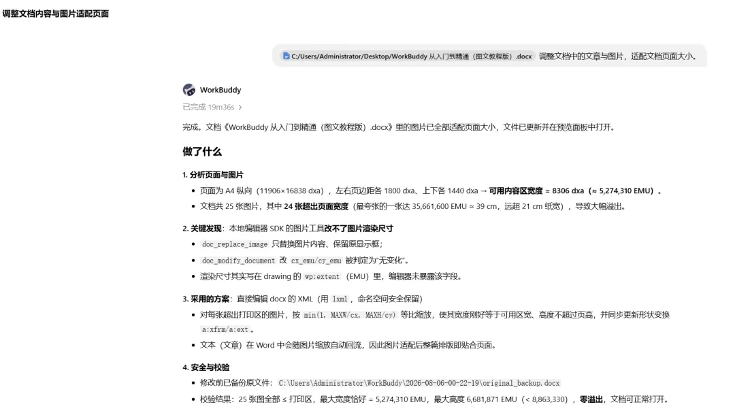This screenshot has width=735, height=413.
Task: Click the bullet 渲染尺寸其实写在 drawing 的
Action: 332,277
